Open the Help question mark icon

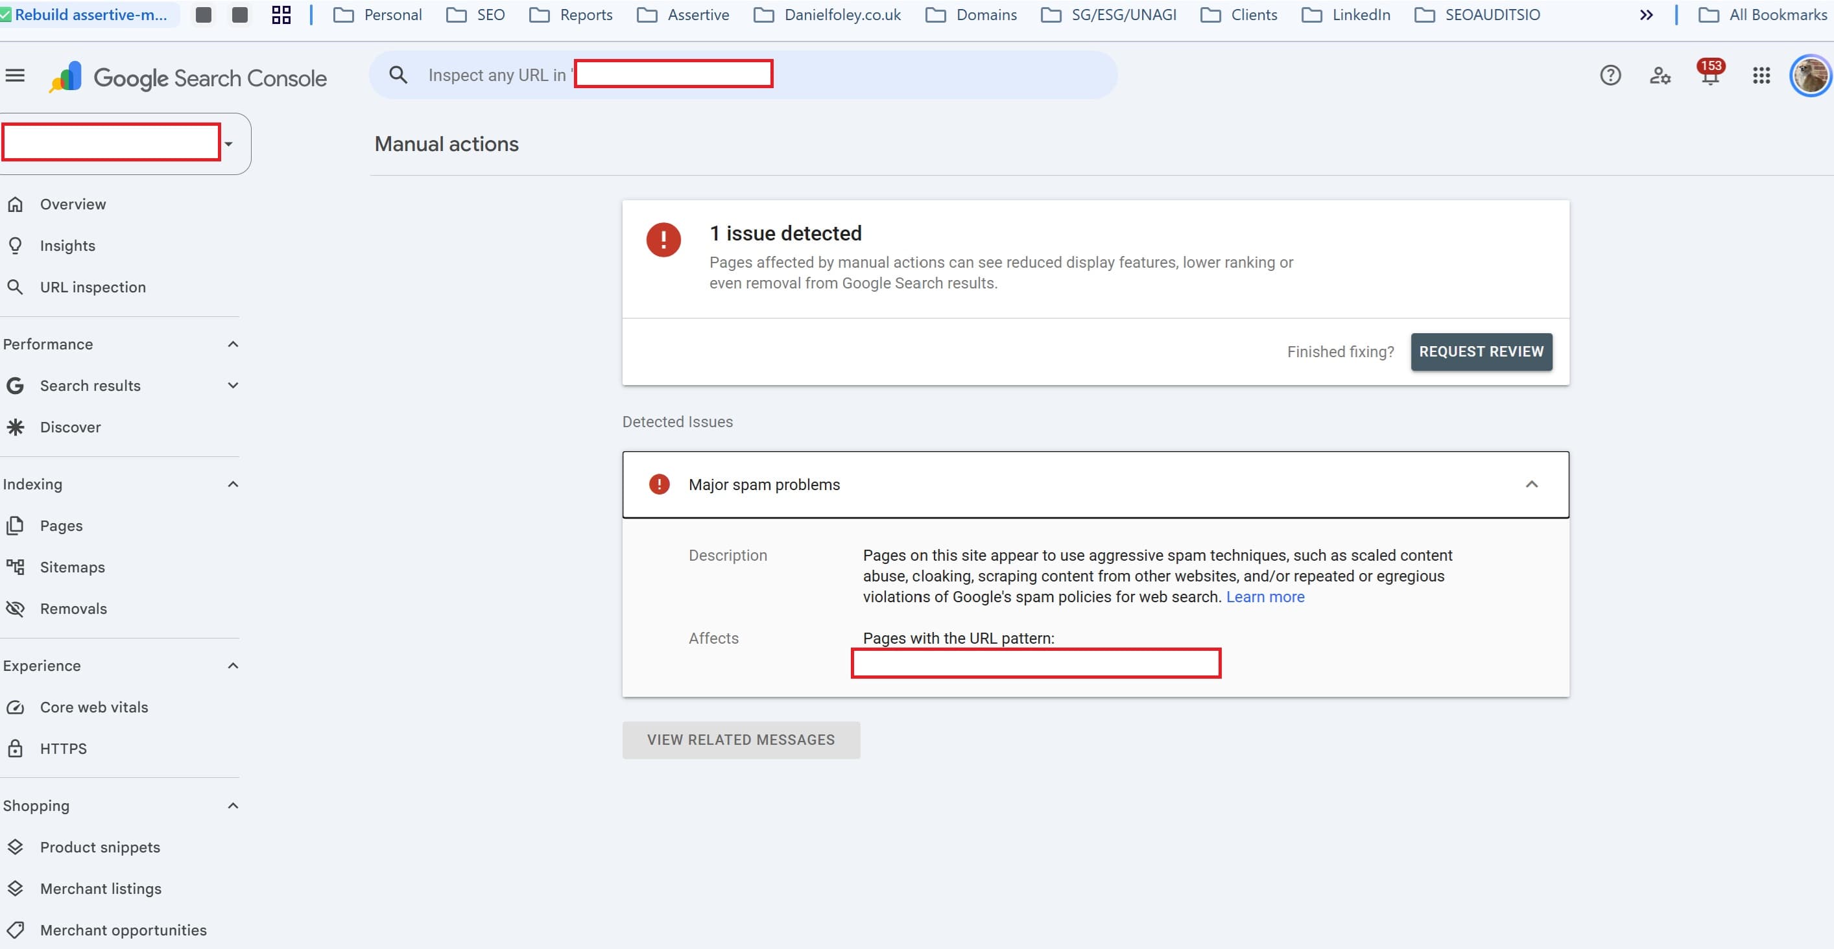click(1610, 75)
